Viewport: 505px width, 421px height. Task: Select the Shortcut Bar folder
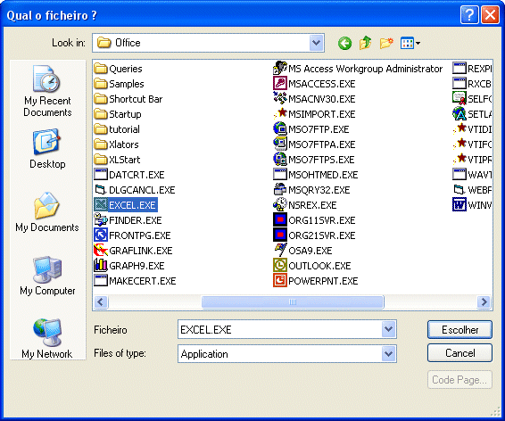point(128,99)
